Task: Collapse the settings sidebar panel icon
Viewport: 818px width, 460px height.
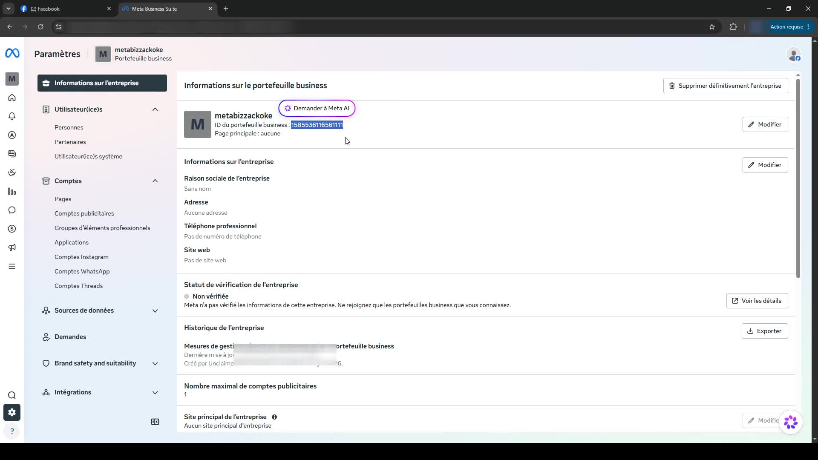Action: point(155,422)
